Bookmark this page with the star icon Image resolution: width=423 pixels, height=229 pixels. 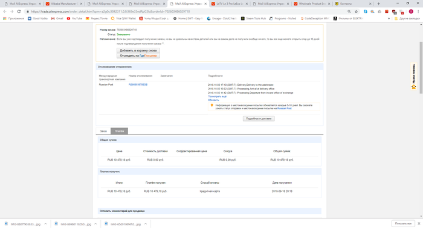[356, 11]
